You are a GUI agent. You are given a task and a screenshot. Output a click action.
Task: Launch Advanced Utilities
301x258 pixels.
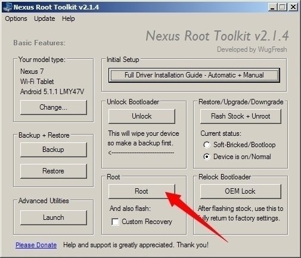[x=54, y=217]
